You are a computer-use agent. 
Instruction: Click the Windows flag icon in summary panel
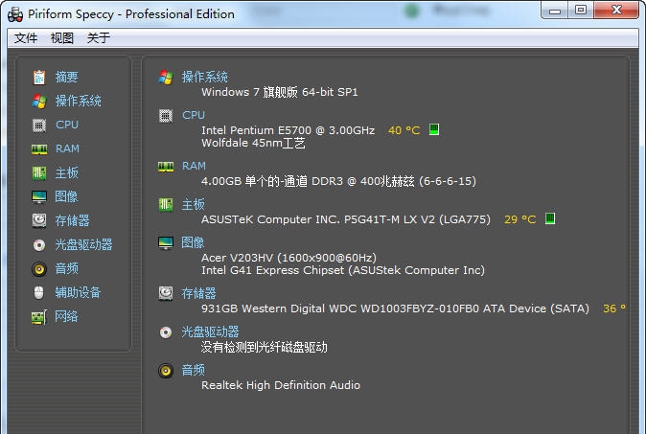166,77
